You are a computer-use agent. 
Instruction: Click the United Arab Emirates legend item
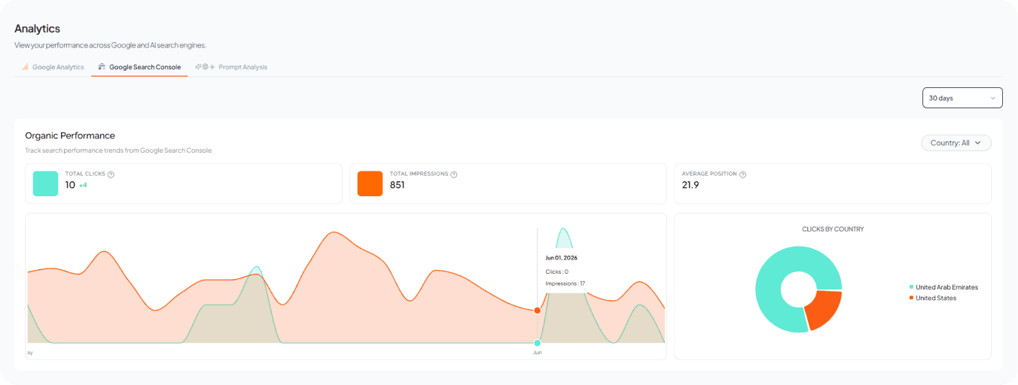click(x=943, y=287)
